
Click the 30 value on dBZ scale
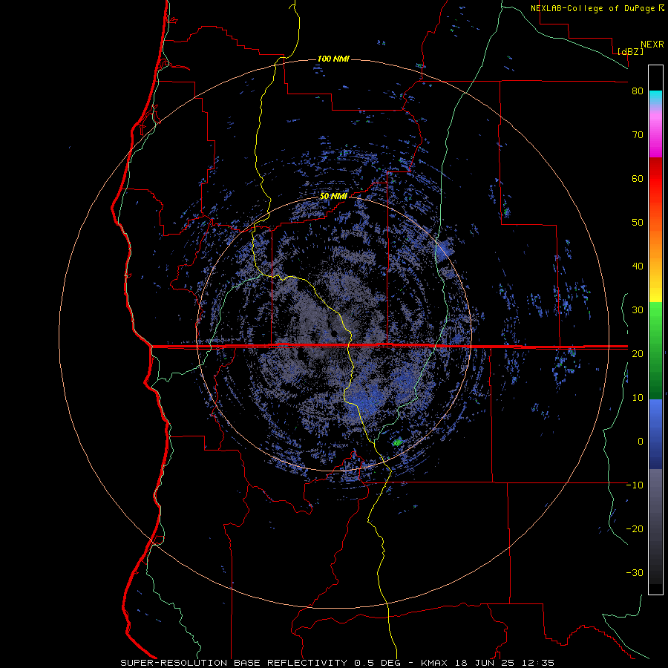(638, 310)
